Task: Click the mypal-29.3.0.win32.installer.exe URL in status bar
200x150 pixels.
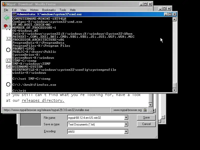Action: pyautogui.click(x=46, y=110)
